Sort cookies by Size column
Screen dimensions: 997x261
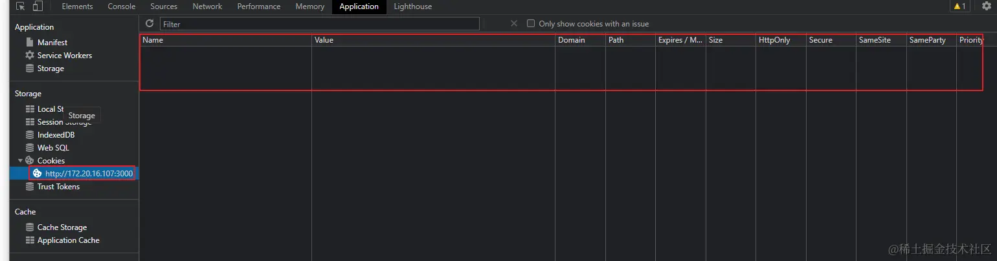(x=731, y=40)
